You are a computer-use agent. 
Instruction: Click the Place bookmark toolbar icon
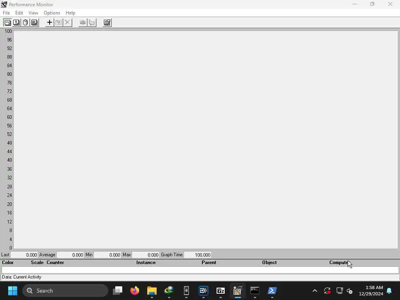pyautogui.click(x=92, y=22)
